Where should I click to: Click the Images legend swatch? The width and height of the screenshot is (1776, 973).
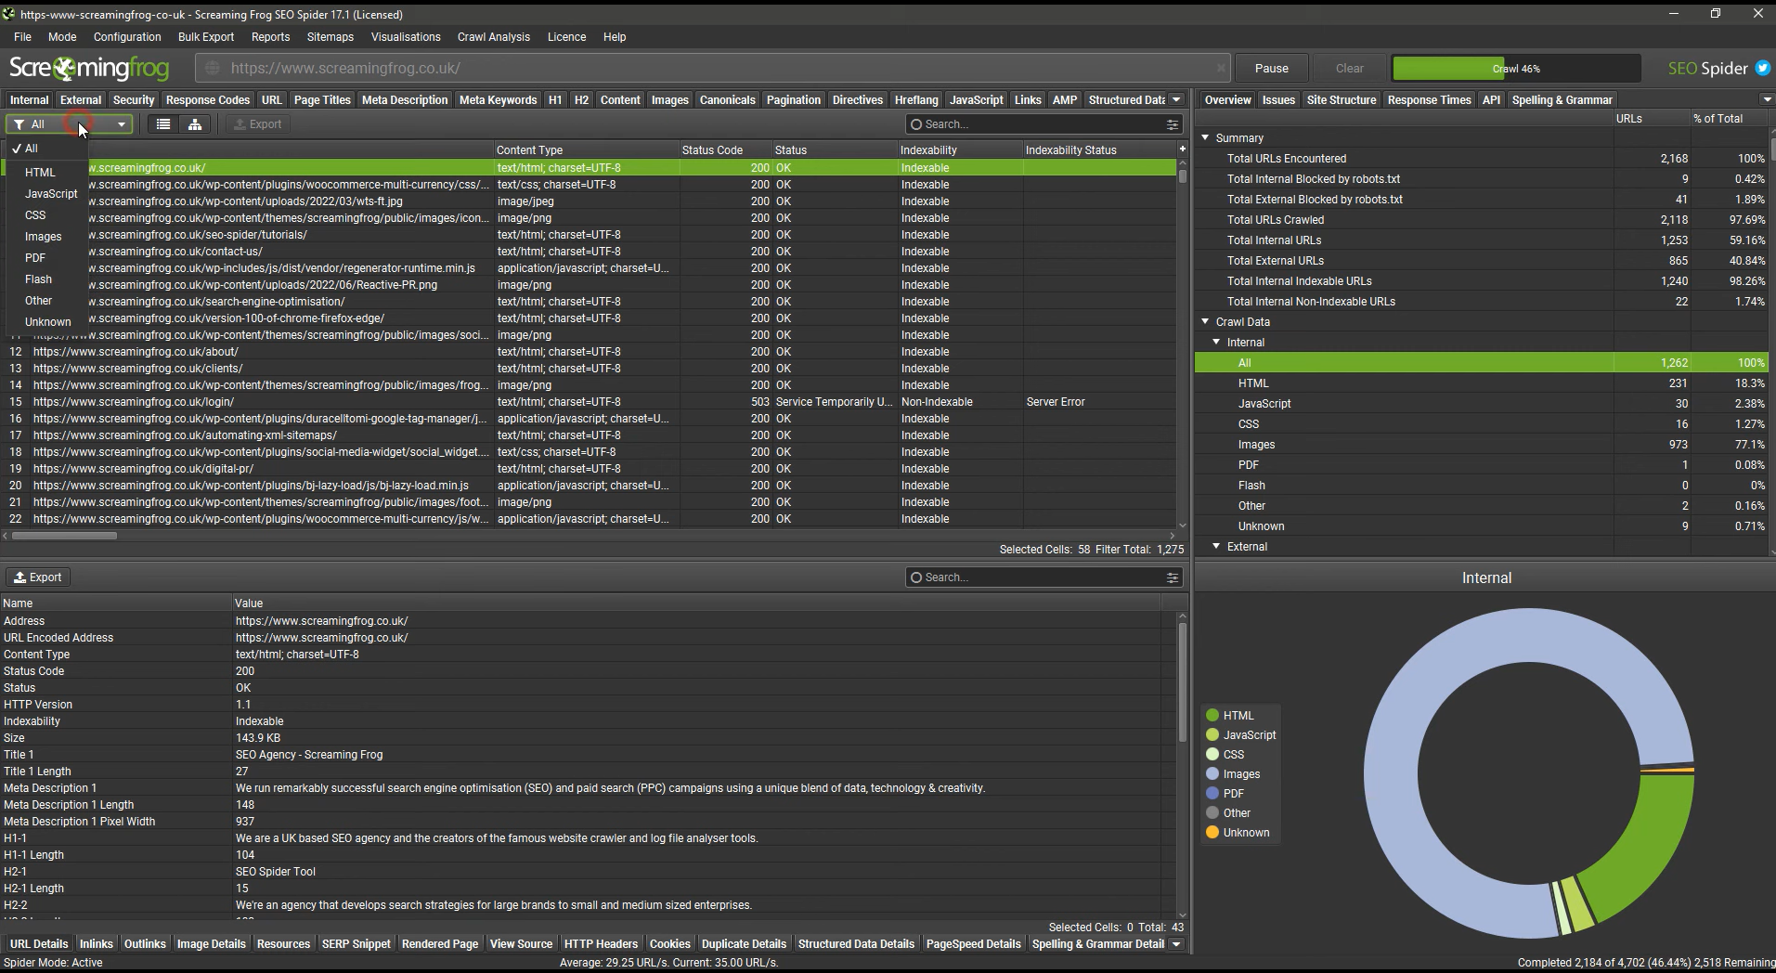pos(1212,774)
